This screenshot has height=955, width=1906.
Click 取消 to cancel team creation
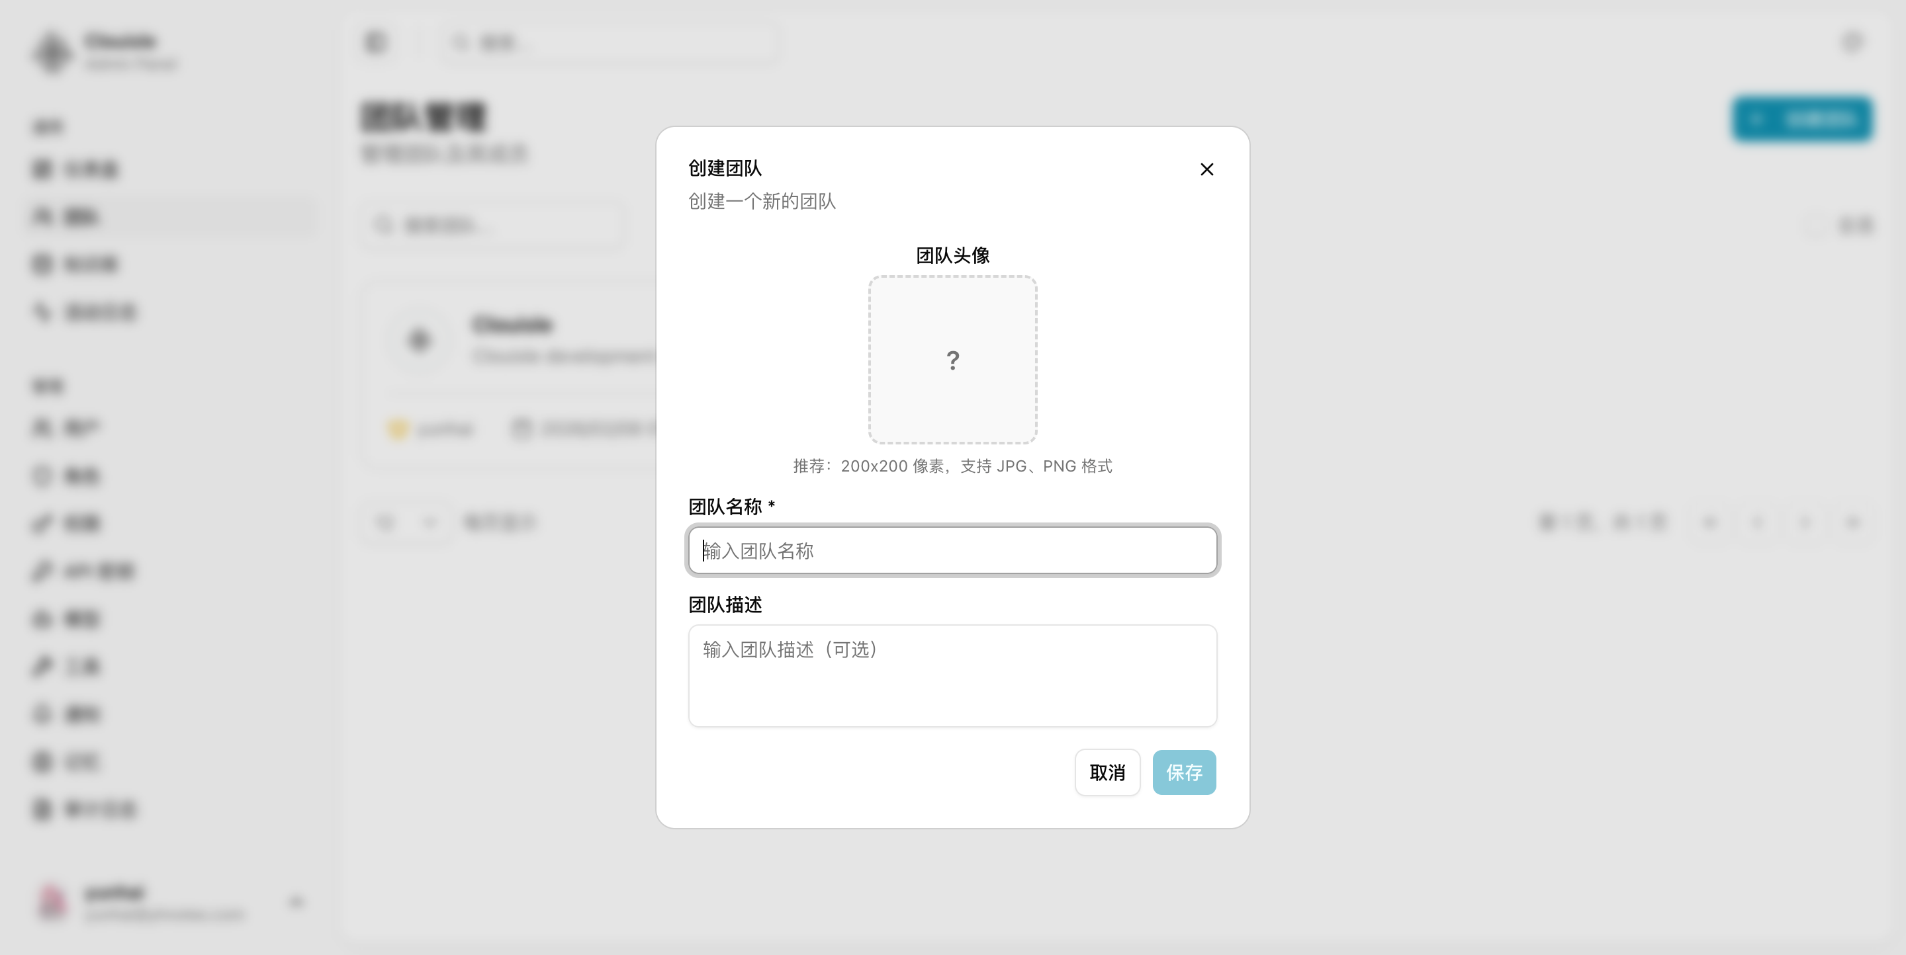coord(1107,772)
